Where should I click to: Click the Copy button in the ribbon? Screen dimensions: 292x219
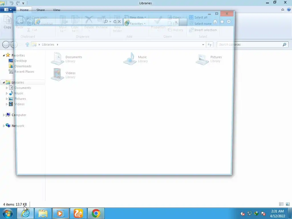(x=7, y=22)
